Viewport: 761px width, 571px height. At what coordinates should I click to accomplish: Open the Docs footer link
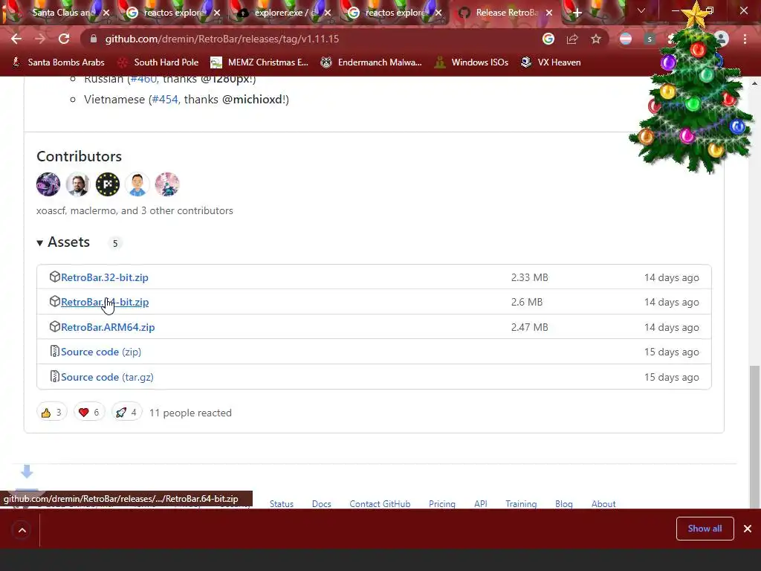tap(321, 504)
